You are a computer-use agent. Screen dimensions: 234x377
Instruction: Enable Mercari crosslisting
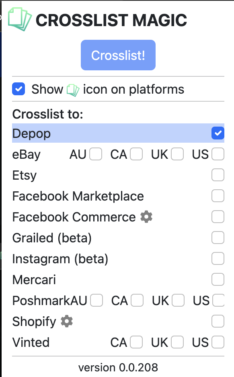coord(218,279)
